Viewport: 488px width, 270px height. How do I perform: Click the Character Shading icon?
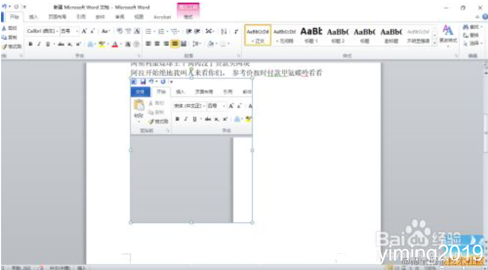128,44
